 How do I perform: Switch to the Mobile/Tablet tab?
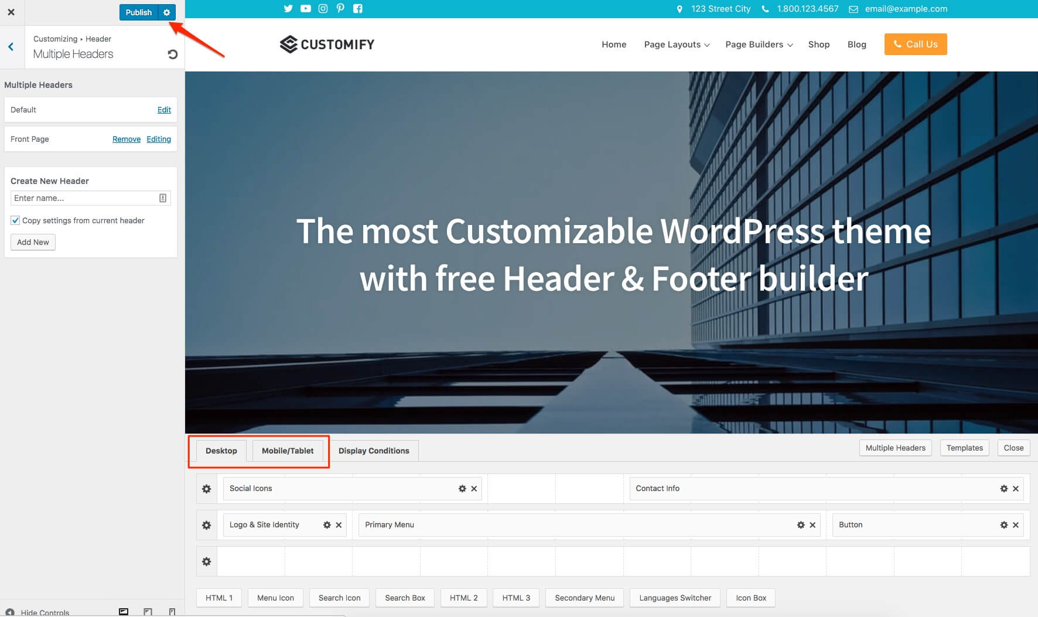click(x=288, y=451)
